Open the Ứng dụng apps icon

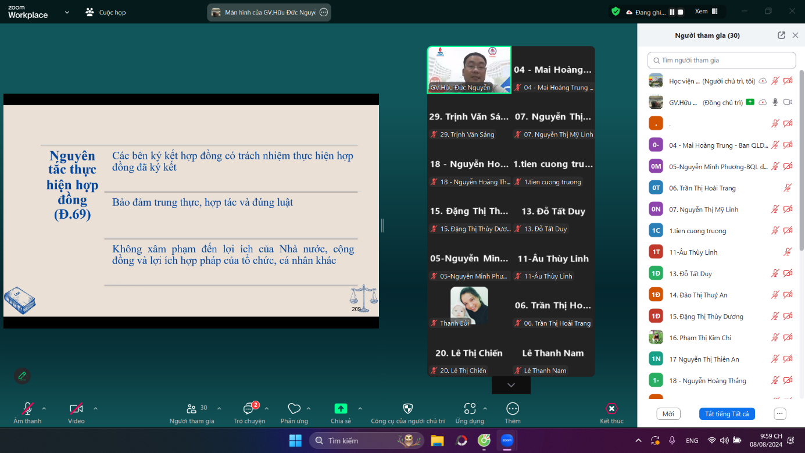click(470, 409)
